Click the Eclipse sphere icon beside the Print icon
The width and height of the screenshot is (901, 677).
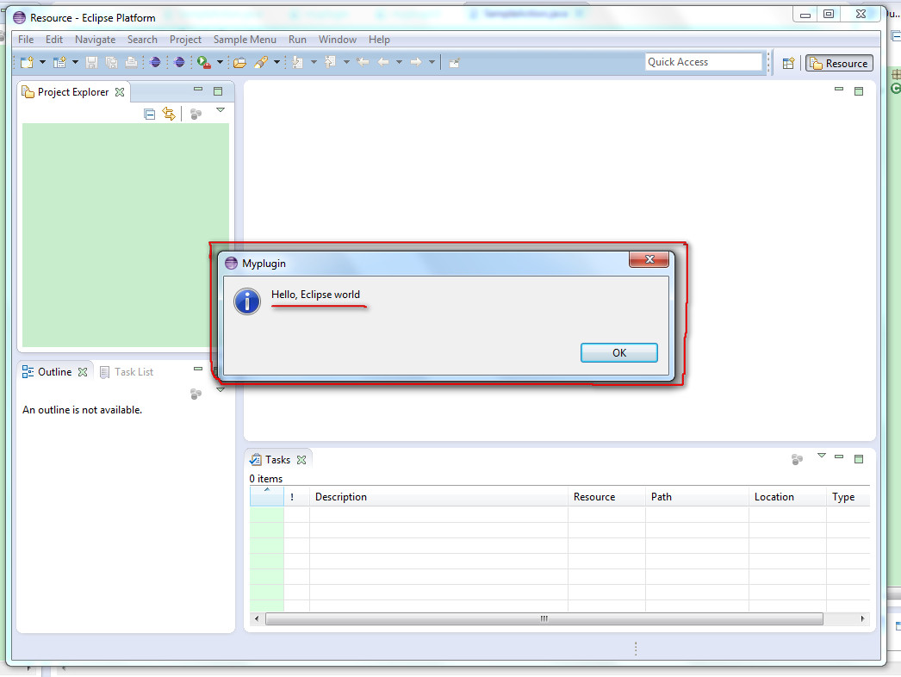point(155,62)
